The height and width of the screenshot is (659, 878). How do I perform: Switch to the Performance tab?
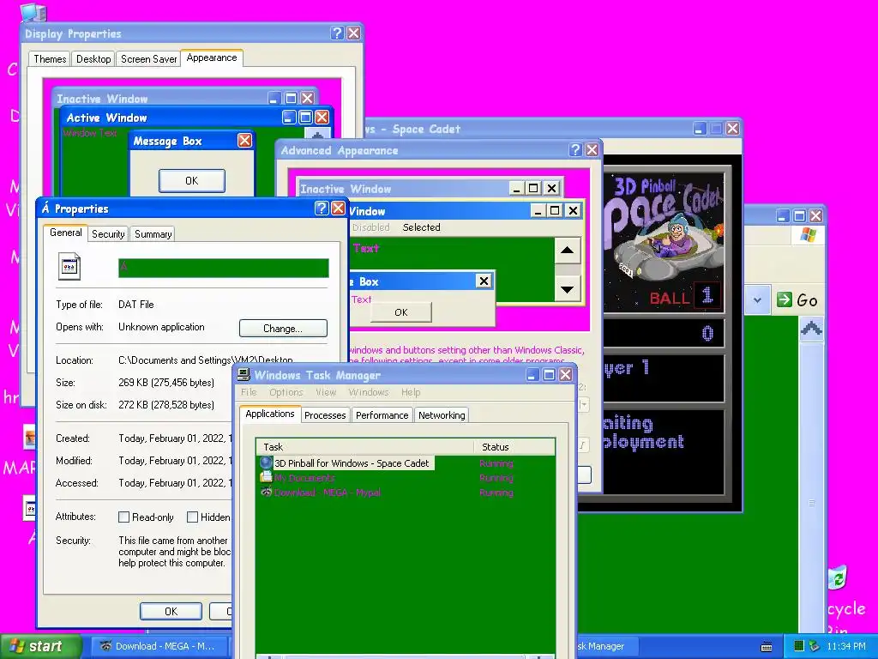point(382,415)
